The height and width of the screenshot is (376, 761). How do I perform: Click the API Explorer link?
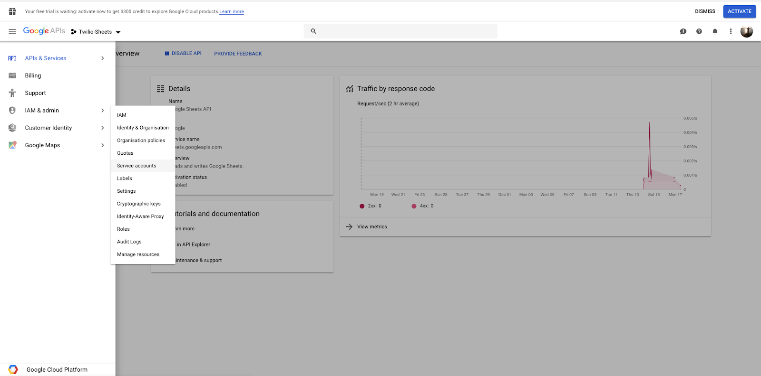point(194,244)
